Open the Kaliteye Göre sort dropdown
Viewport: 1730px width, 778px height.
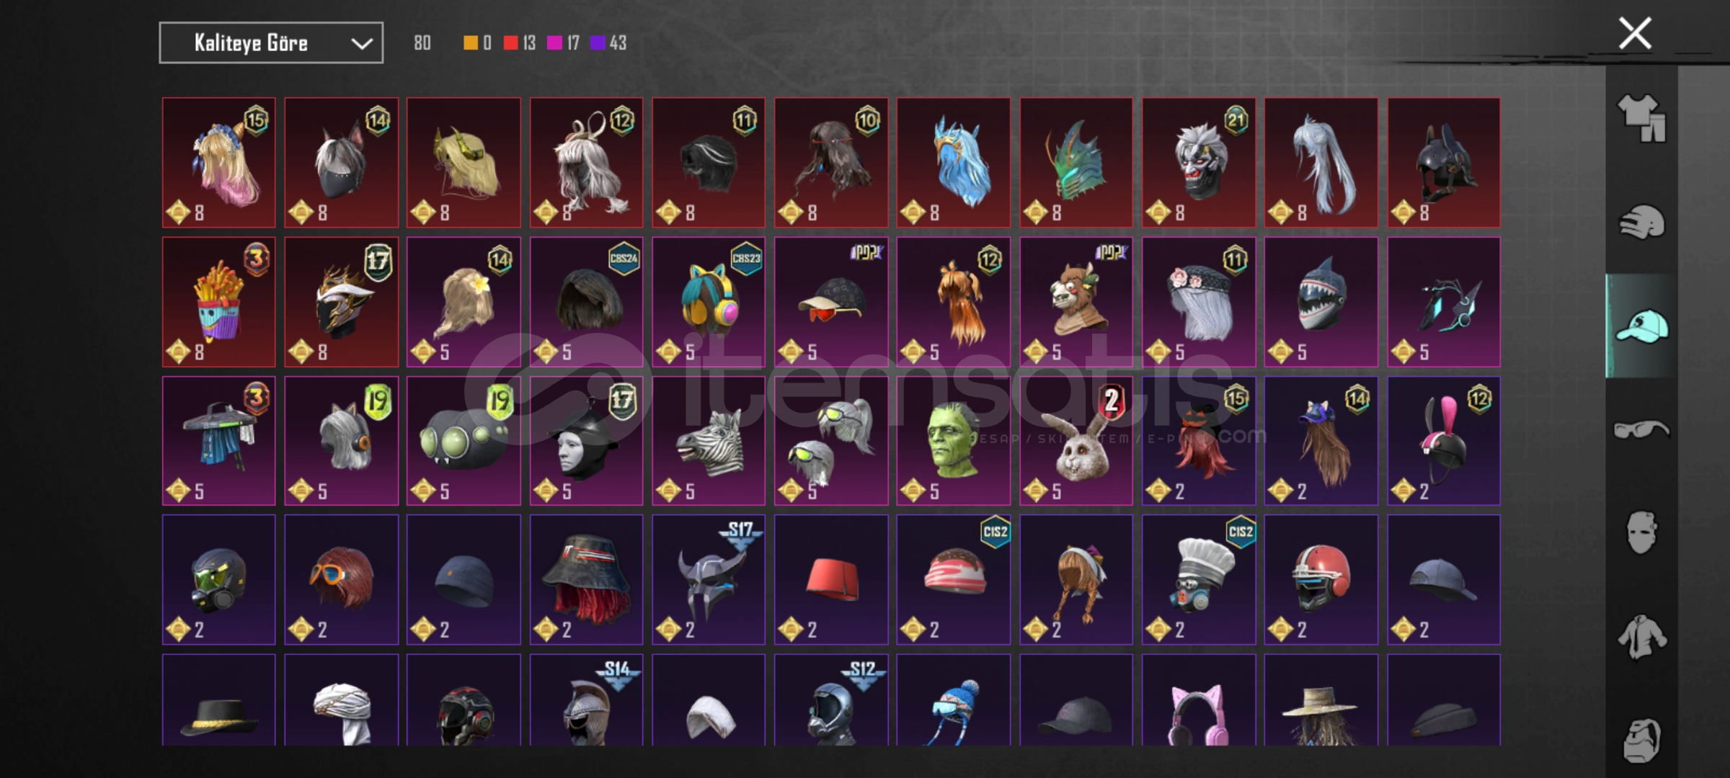tap(271, 43)
